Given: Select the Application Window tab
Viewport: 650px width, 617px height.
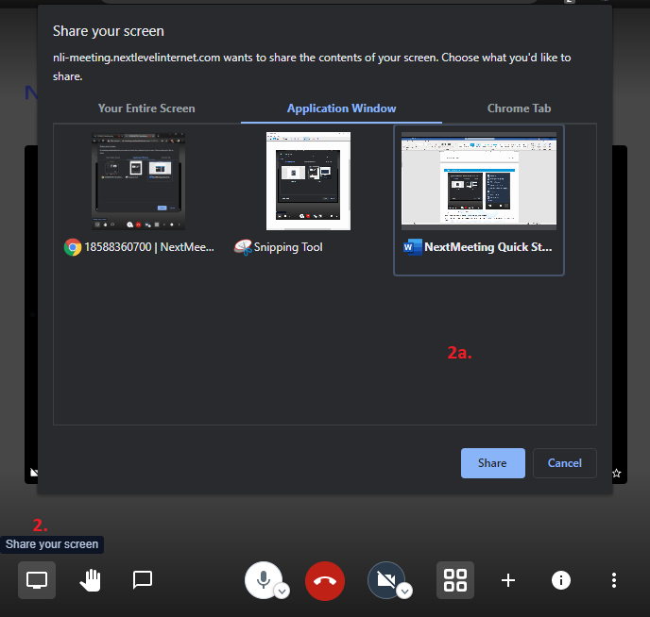Looking at the screenshot, I should 342,108.
